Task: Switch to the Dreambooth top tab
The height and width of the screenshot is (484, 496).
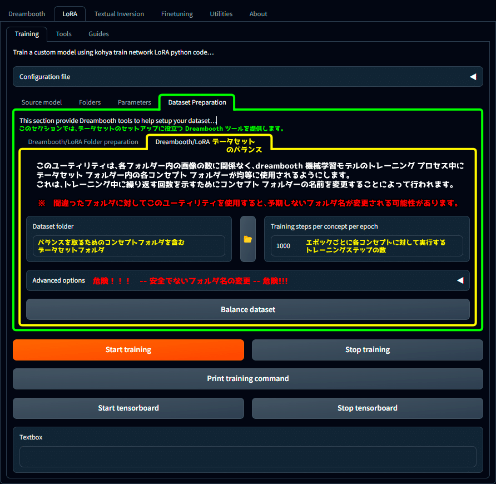Action: (x=27, y=14)
